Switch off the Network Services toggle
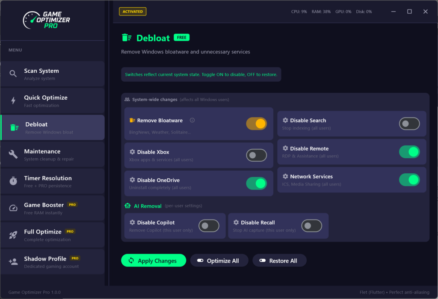 click(x=409, y=180)
